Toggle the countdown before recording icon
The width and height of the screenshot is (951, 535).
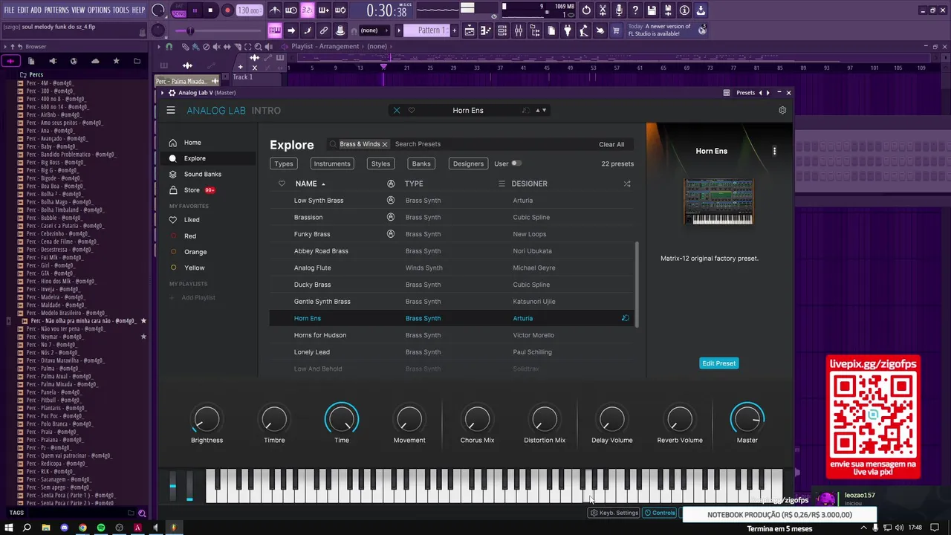pos(307,10)
